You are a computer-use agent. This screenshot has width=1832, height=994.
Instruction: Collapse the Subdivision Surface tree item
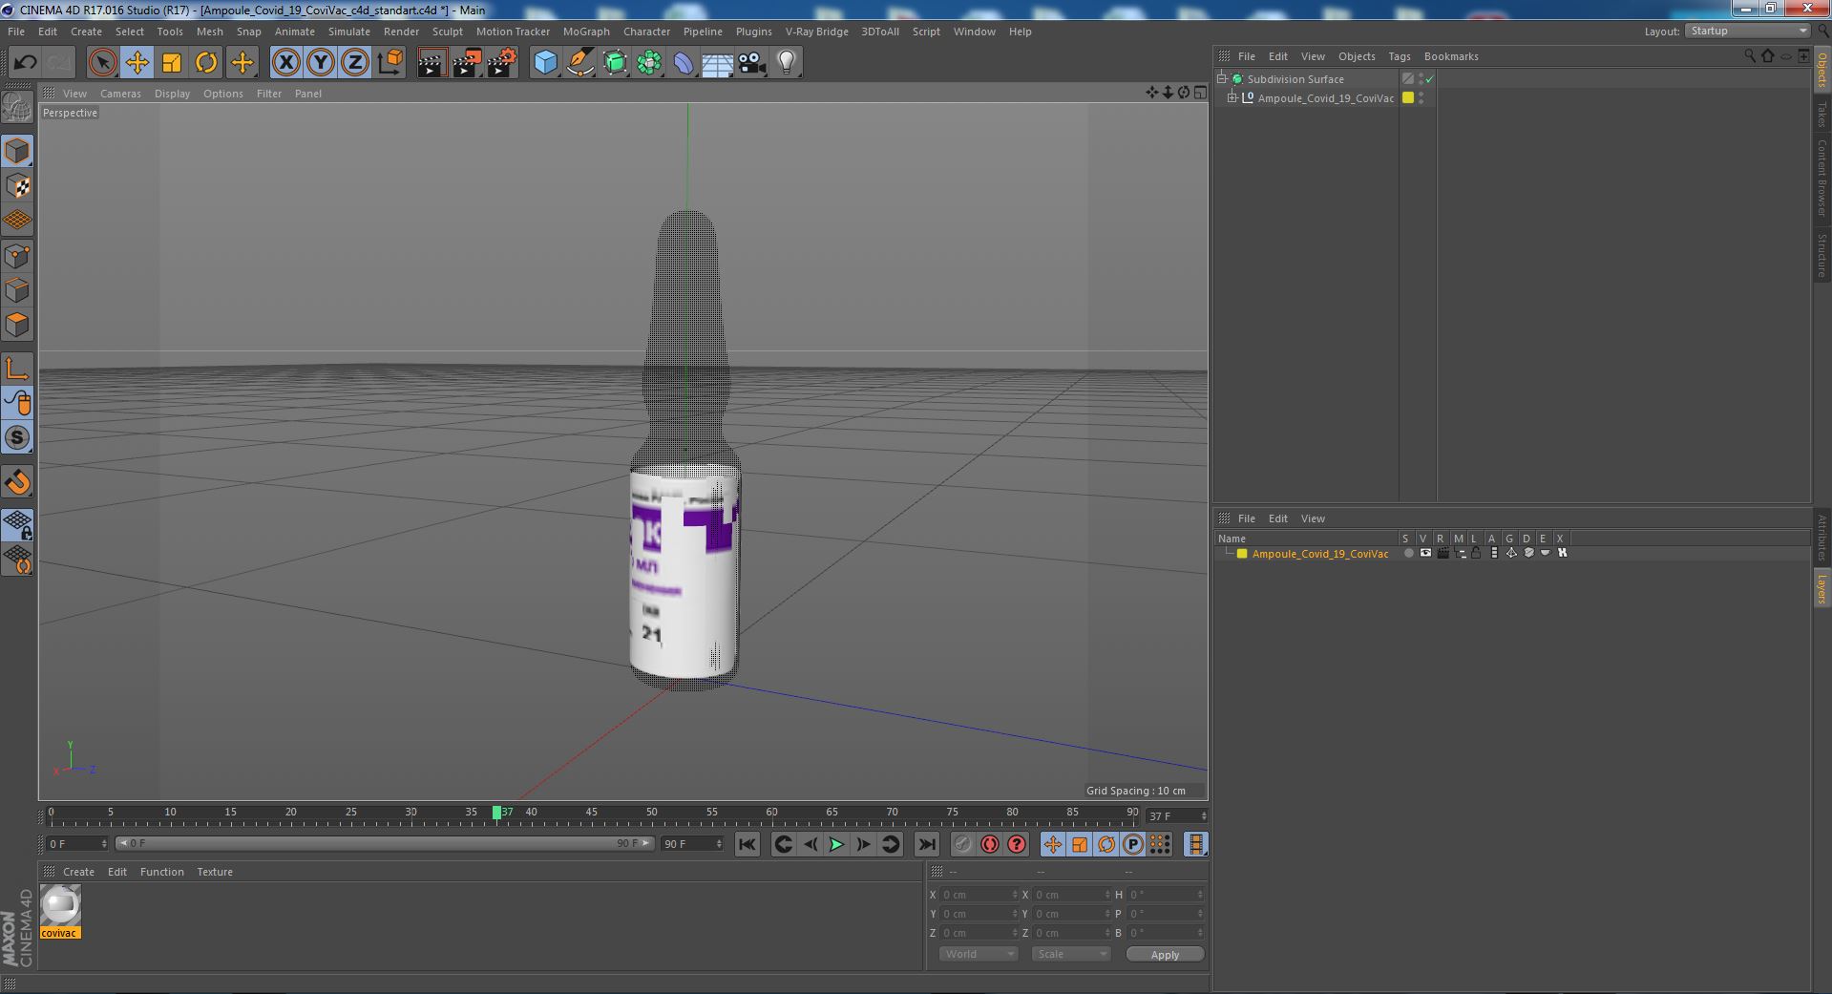pos(1222,78)
